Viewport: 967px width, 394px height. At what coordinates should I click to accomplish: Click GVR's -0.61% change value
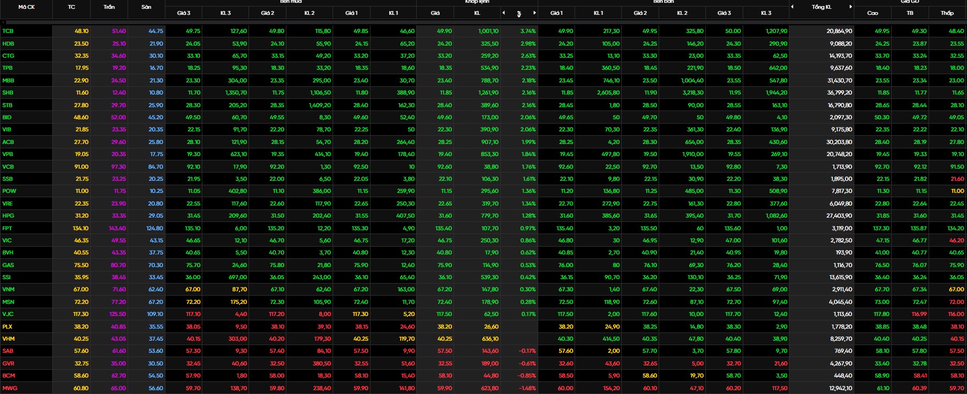click(527, 363)
